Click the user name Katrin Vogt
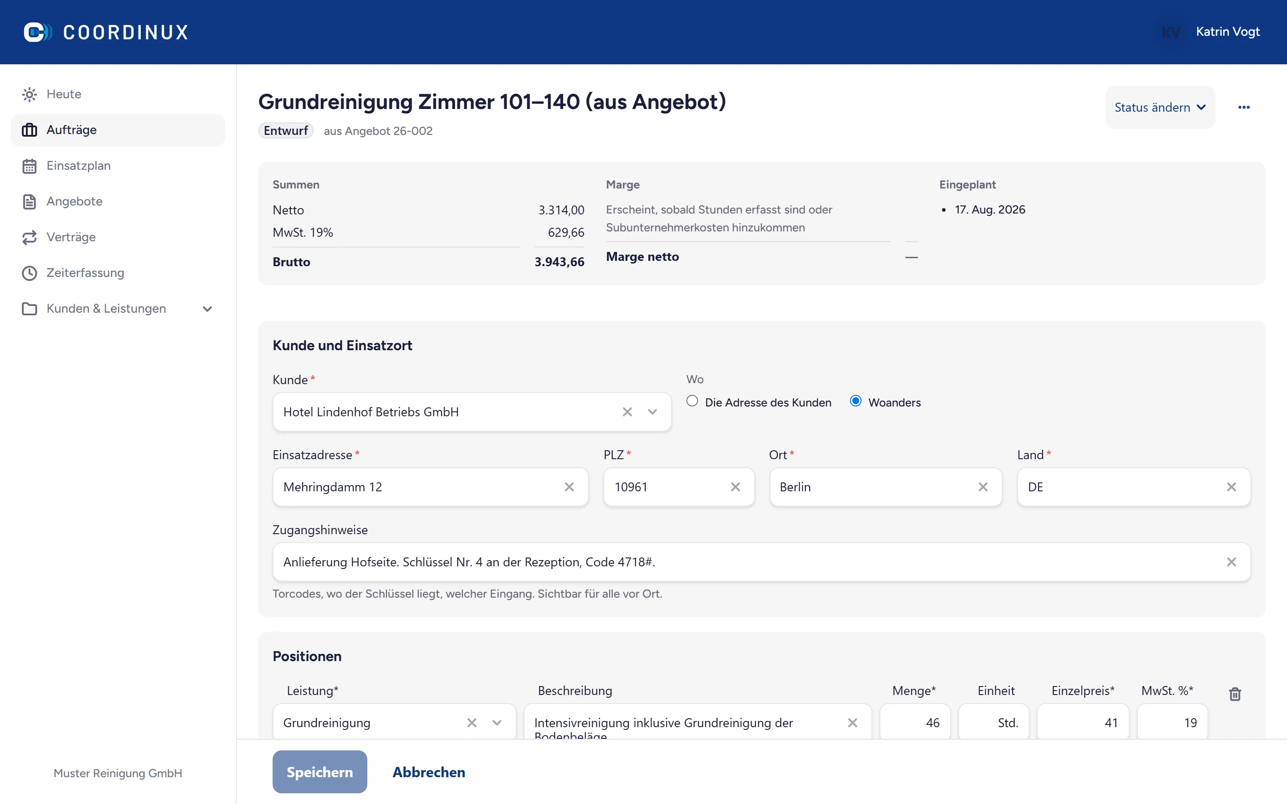Screen dimensions: 1287x804 (x=1228, y=32)
